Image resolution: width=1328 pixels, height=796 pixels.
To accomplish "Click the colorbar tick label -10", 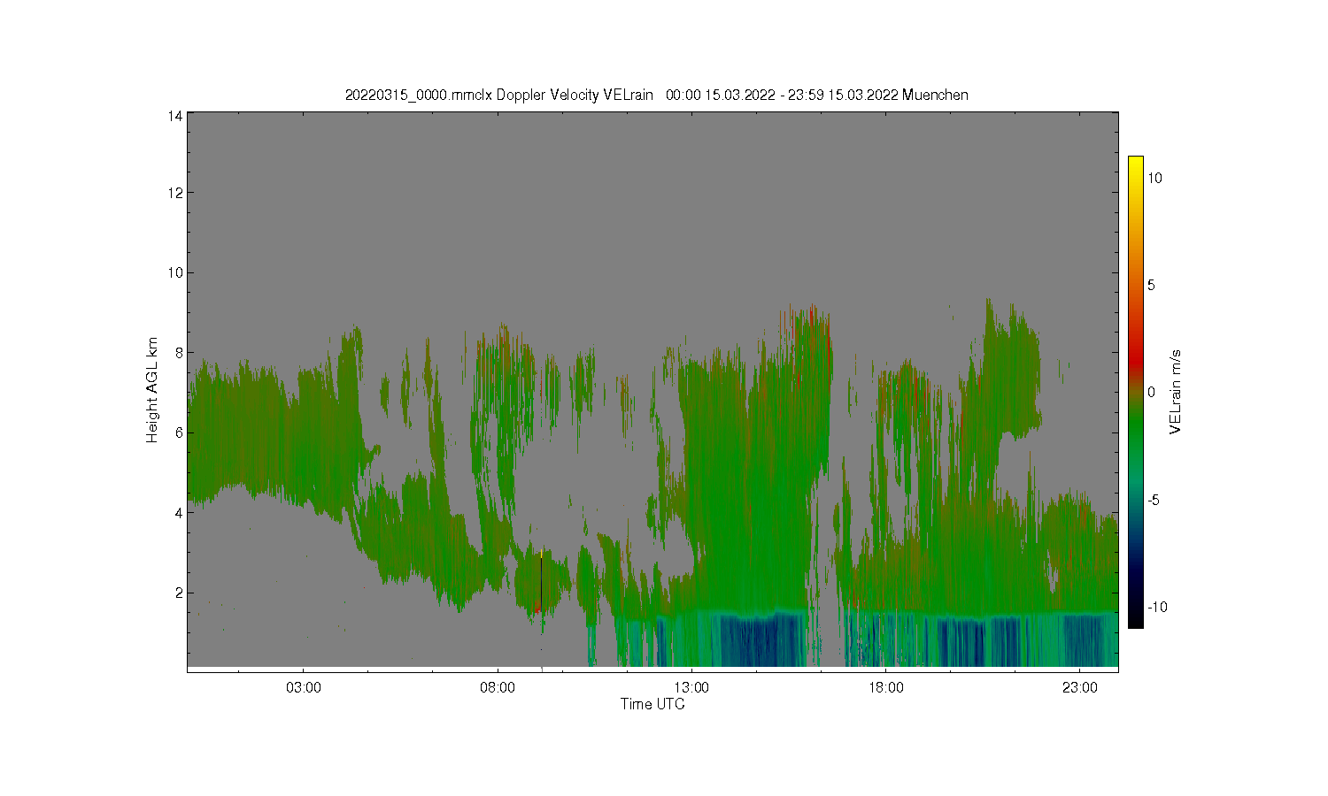I will point(1157,607).
